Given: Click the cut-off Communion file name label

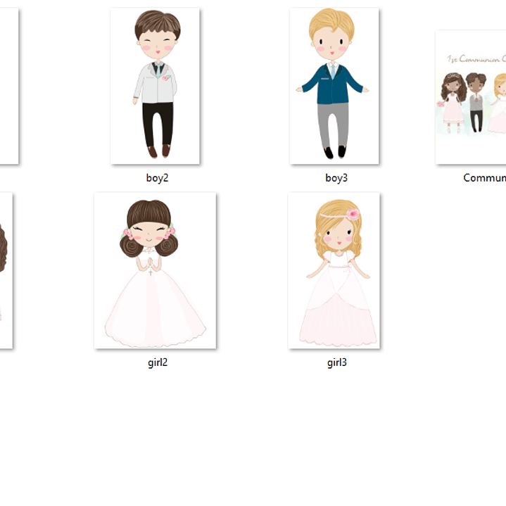Looking at the screenshot, I should tap(484, 178).
